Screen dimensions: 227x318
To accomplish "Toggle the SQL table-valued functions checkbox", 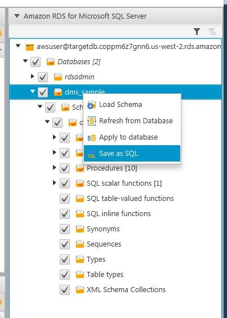I will pos(65,199).
